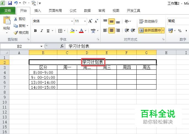Image resolution: width=189 pixels, height=134 pixels.
Task: Click the Paste (粘贴) clipboard icon
Action: [x=7, y=20]
